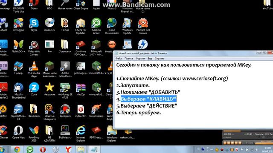
Task: Launch Yandex browser from the taskbar
Action: click(x=68, y=149)
